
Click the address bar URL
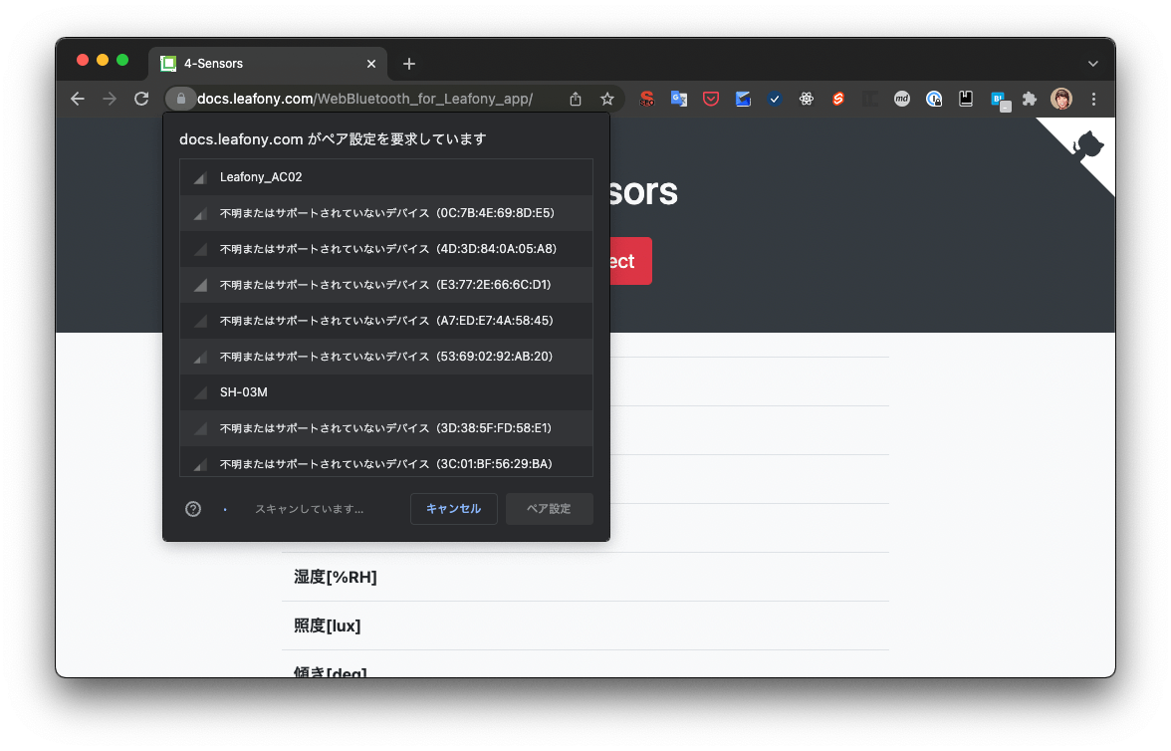(364, 99)
